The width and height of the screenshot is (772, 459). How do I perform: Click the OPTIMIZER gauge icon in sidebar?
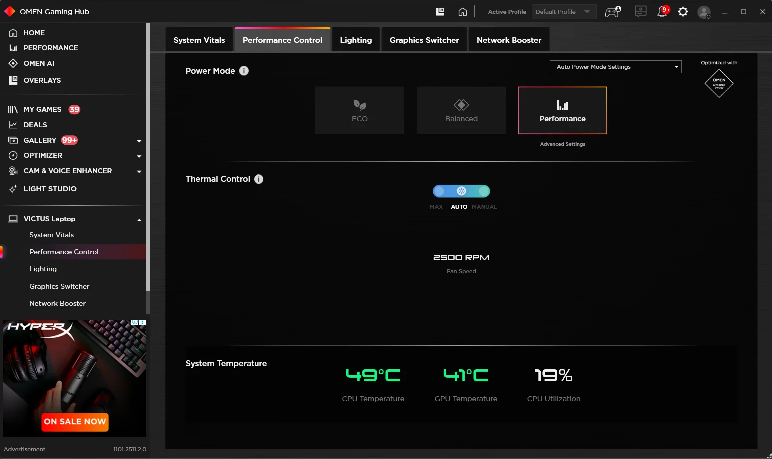coord(13,155)
